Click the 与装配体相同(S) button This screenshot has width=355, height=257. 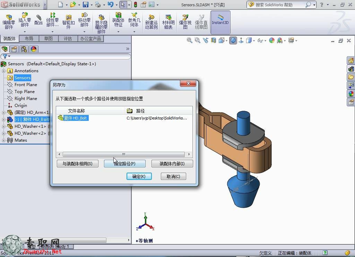tap(77, 164)
